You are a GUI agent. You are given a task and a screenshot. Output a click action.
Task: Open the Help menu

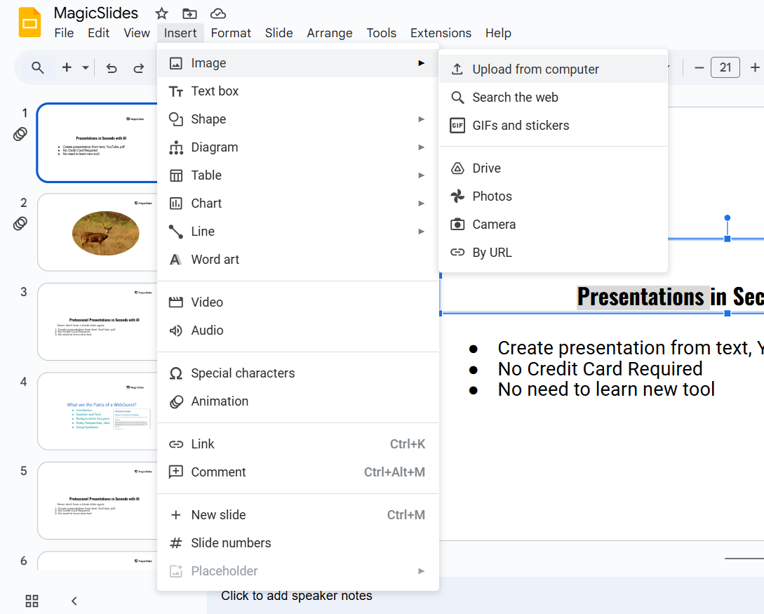[498, 33]
